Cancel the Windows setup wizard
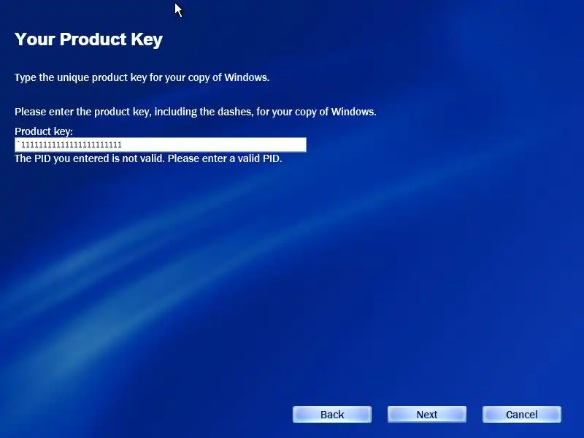584x438 pixels. [x=521, y=414]
